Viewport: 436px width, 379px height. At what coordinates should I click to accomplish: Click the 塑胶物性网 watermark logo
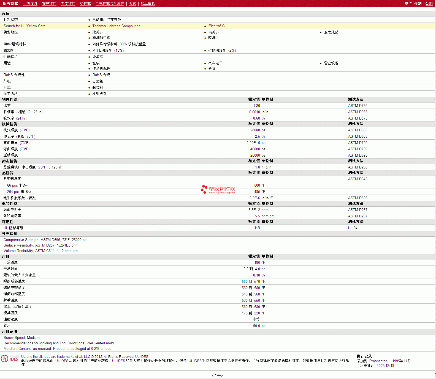[x=218, y=189]
